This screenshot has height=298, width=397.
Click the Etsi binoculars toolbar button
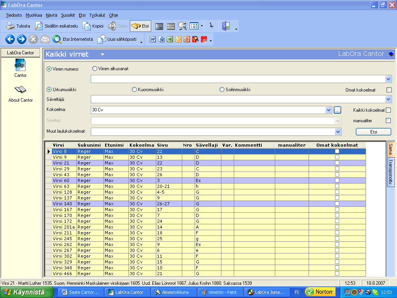click(x=140, y=26)
